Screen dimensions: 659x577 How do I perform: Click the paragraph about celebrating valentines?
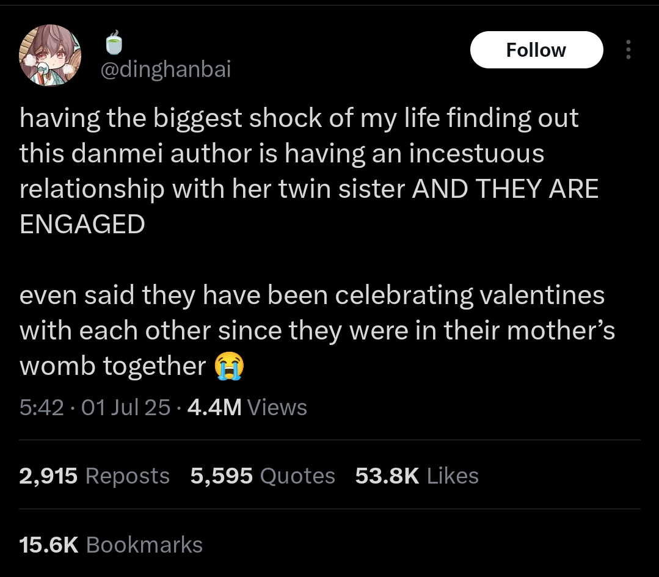coord(318,330)
